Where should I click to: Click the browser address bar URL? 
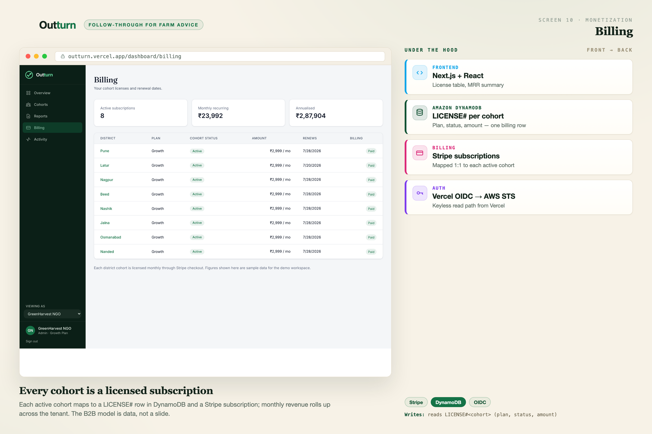click(220, 56)
